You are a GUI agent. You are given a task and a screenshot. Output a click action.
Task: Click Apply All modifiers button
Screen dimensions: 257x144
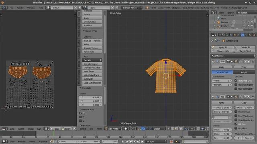pyautogui.click(x=222, y=47)
